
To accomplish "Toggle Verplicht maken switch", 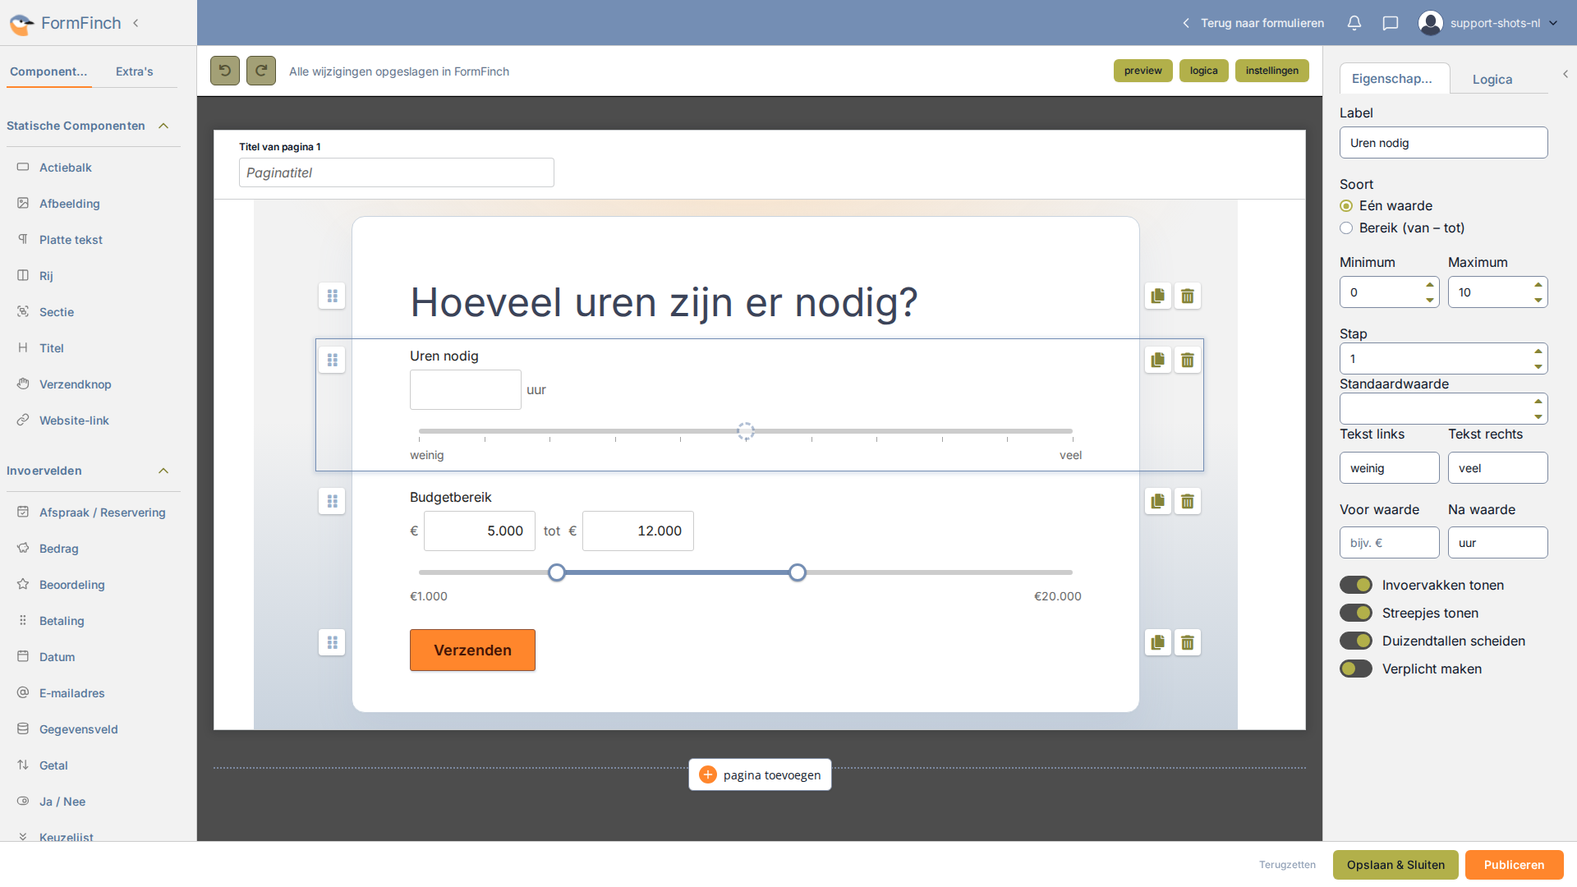I will pos(1356,669).
